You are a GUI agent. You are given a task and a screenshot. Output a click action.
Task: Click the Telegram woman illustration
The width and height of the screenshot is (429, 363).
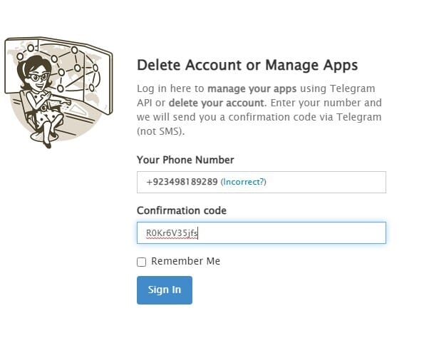58,92
